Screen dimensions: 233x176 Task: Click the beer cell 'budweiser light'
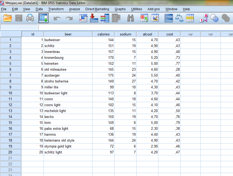pyautogui.click(x=68, y=93)
